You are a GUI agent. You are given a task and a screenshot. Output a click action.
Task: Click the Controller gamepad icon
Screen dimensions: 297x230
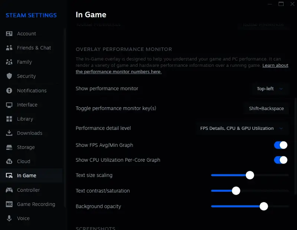pos(9,190)
